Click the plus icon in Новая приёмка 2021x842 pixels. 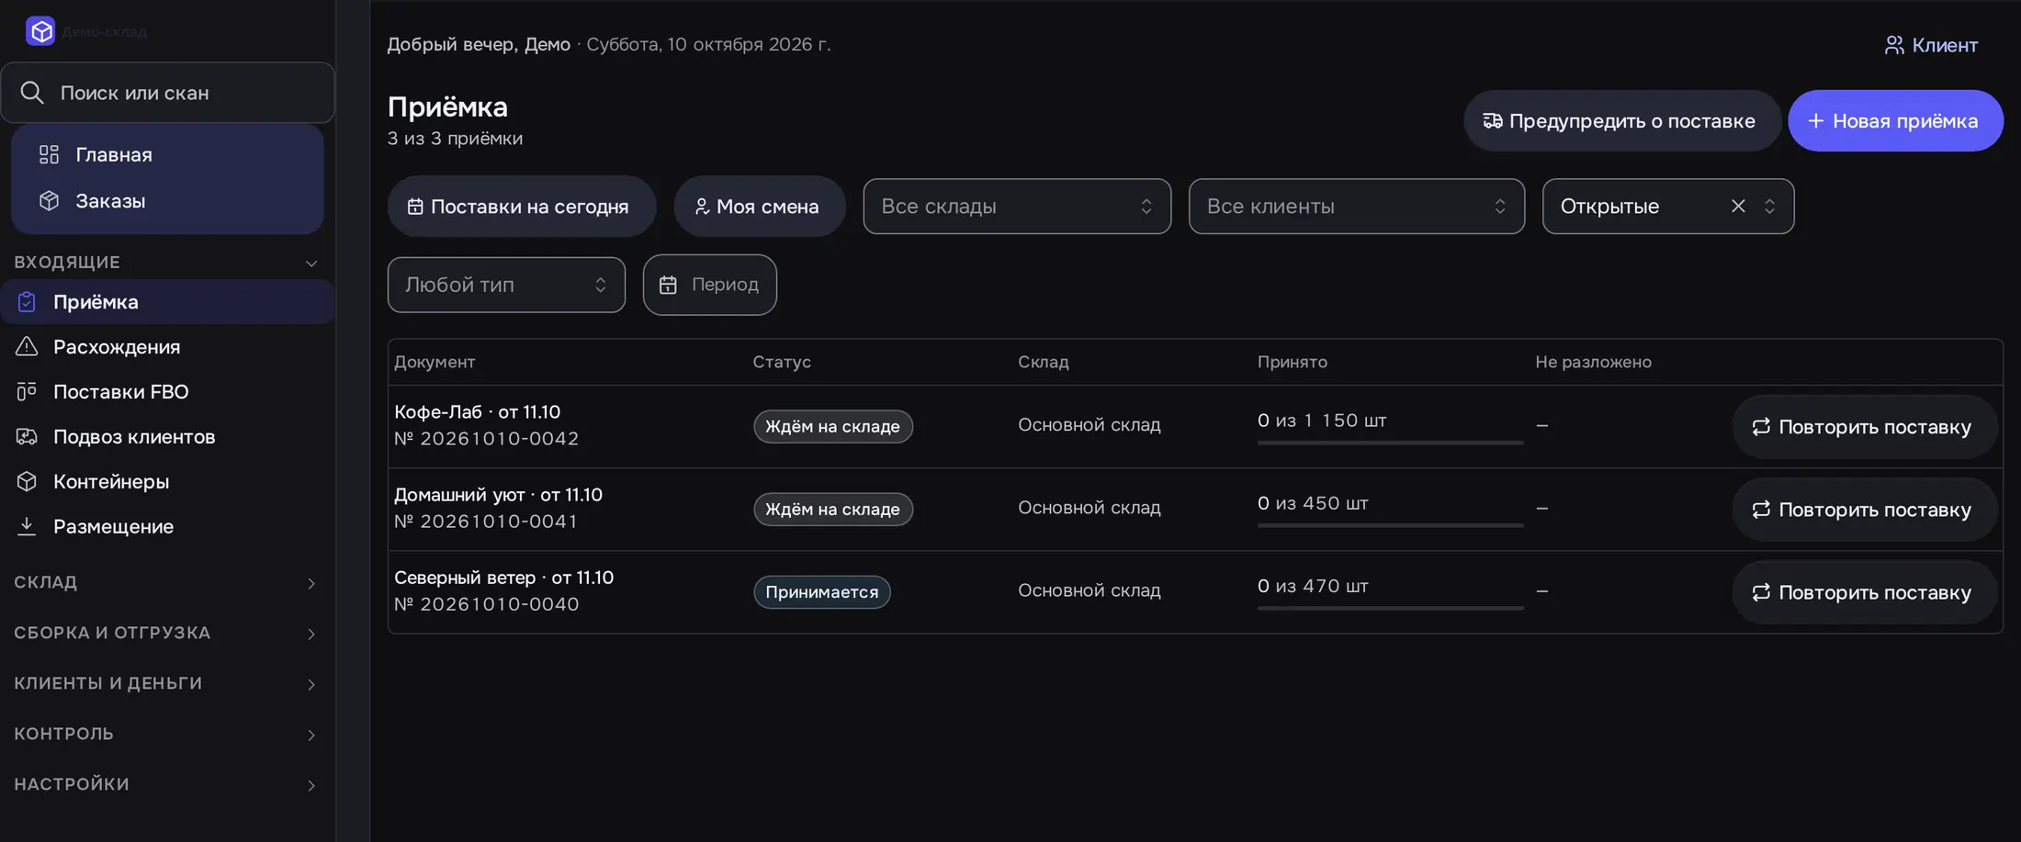[x=1815, y=121]
